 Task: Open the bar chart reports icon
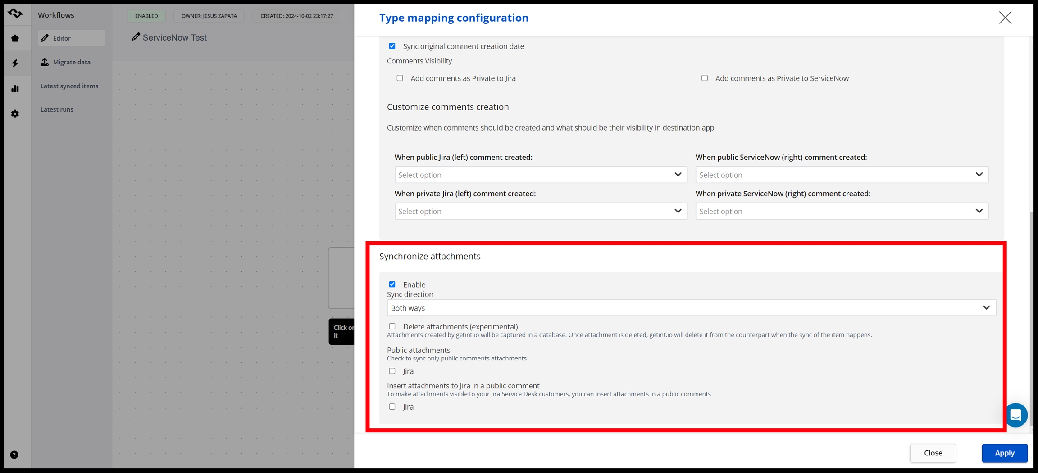tap(15, 89)
